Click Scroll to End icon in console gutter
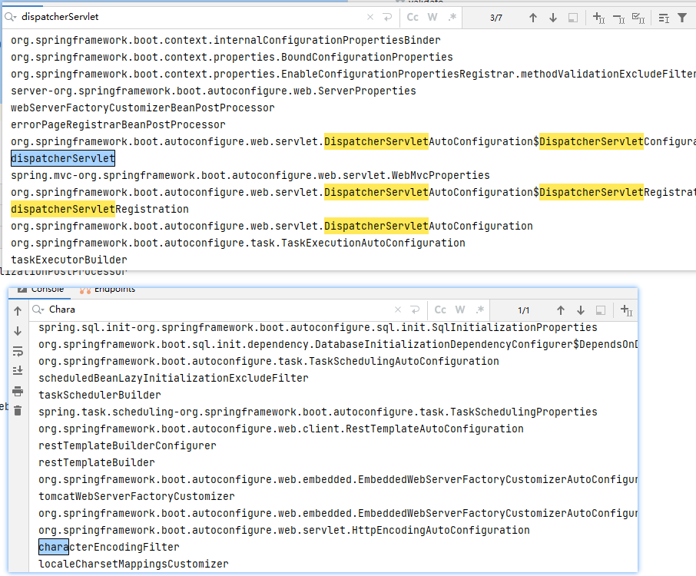696x576 pixels. 18,370
